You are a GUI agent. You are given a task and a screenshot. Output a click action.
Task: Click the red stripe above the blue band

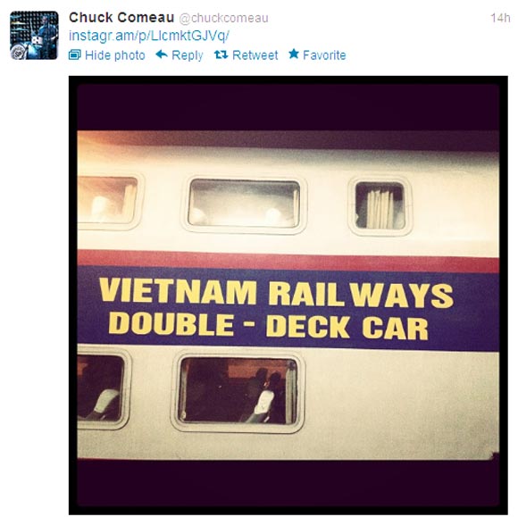pyautogui.click(x=288, y=261)
